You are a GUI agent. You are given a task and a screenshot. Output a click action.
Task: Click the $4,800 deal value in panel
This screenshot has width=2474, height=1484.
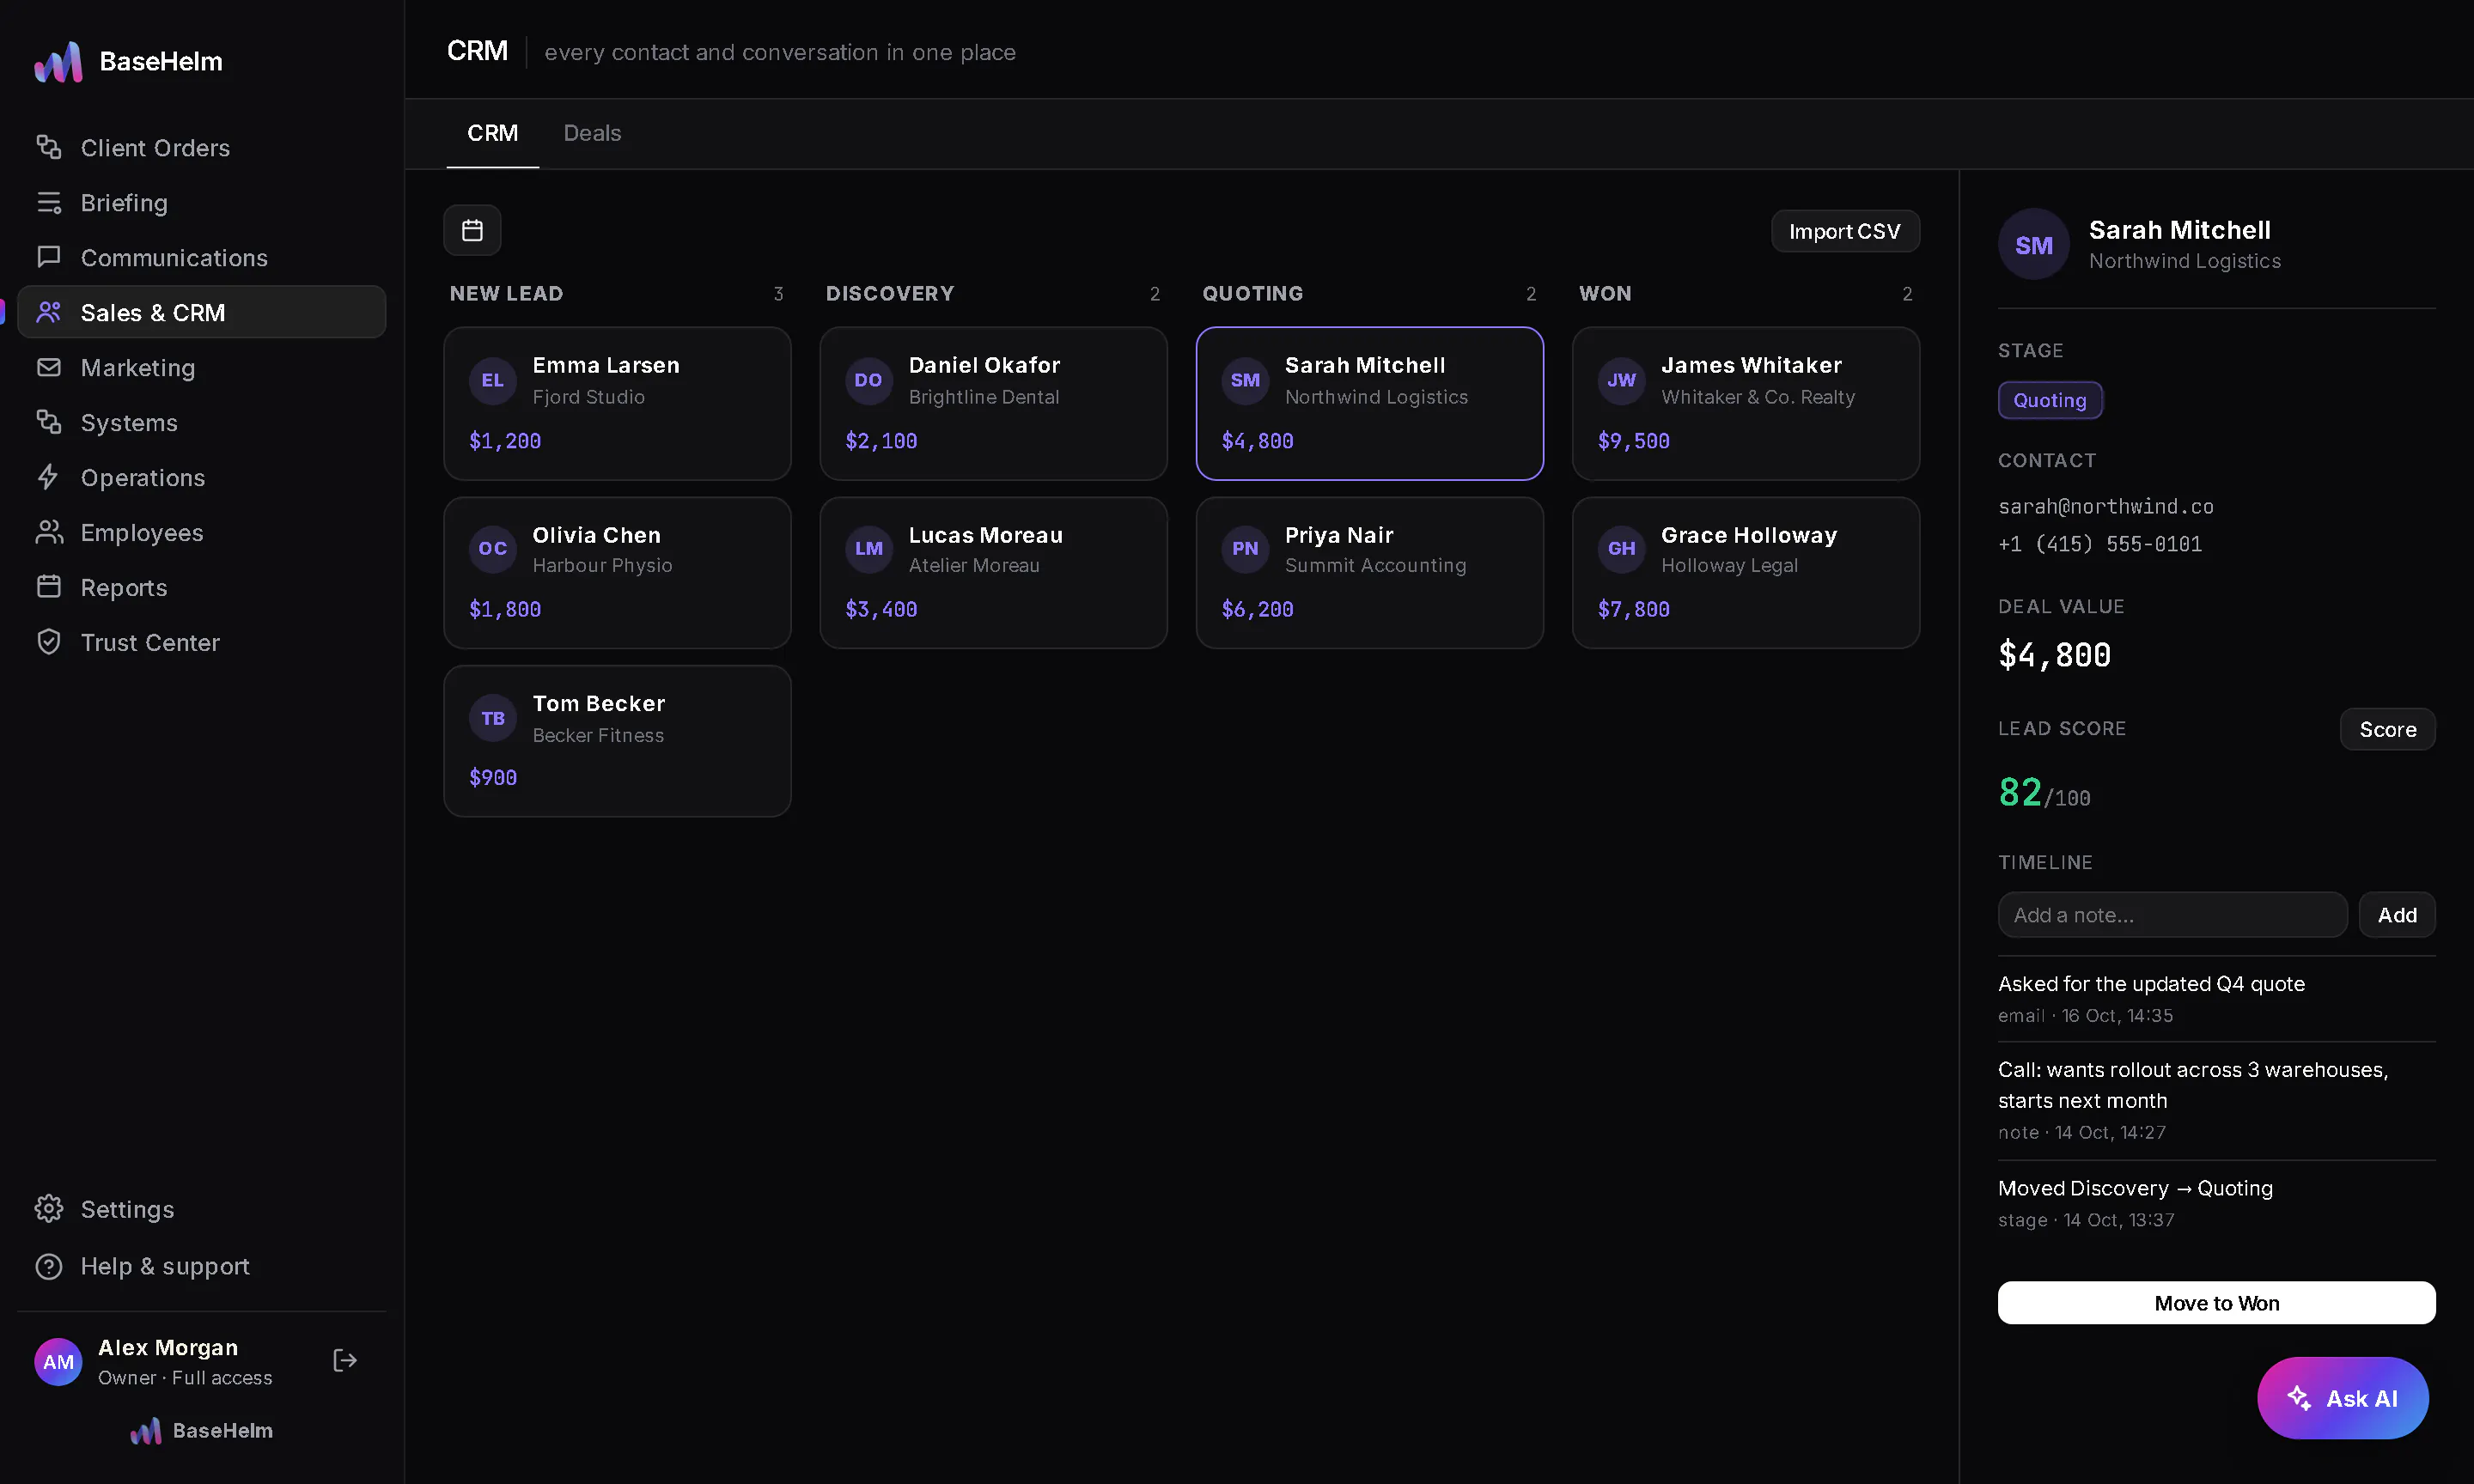tap(2054, 656)
